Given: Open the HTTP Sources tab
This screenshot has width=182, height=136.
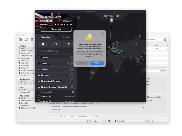Looking at the screenshot, I should click(84, 117).
